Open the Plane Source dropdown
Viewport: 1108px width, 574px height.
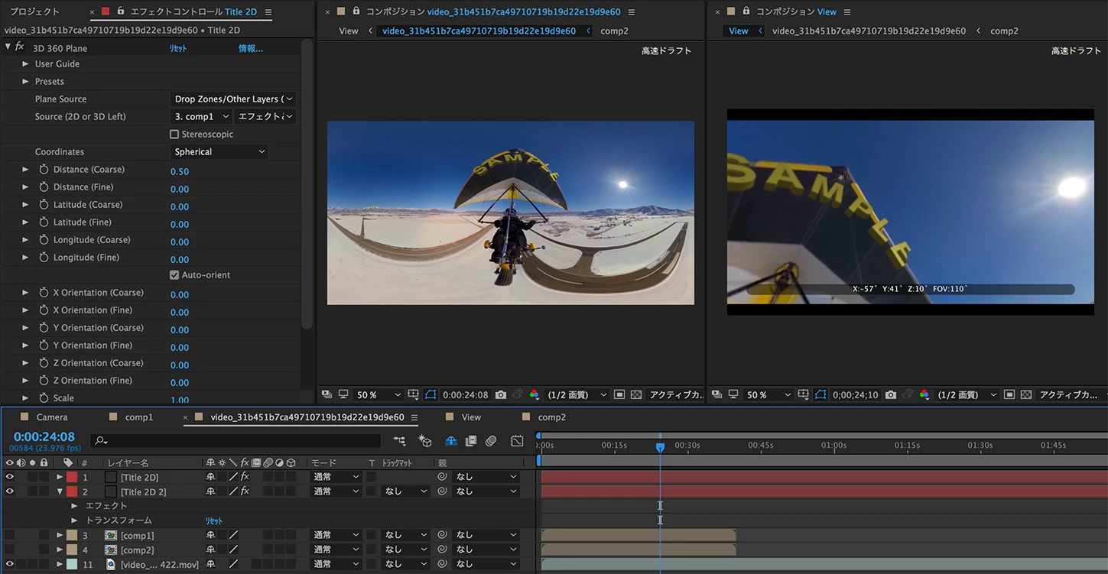pos(233,99)
